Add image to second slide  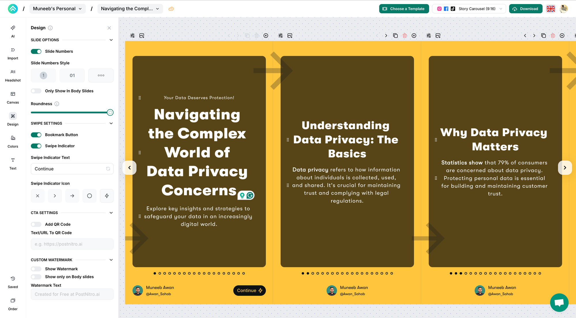(290, 36)
